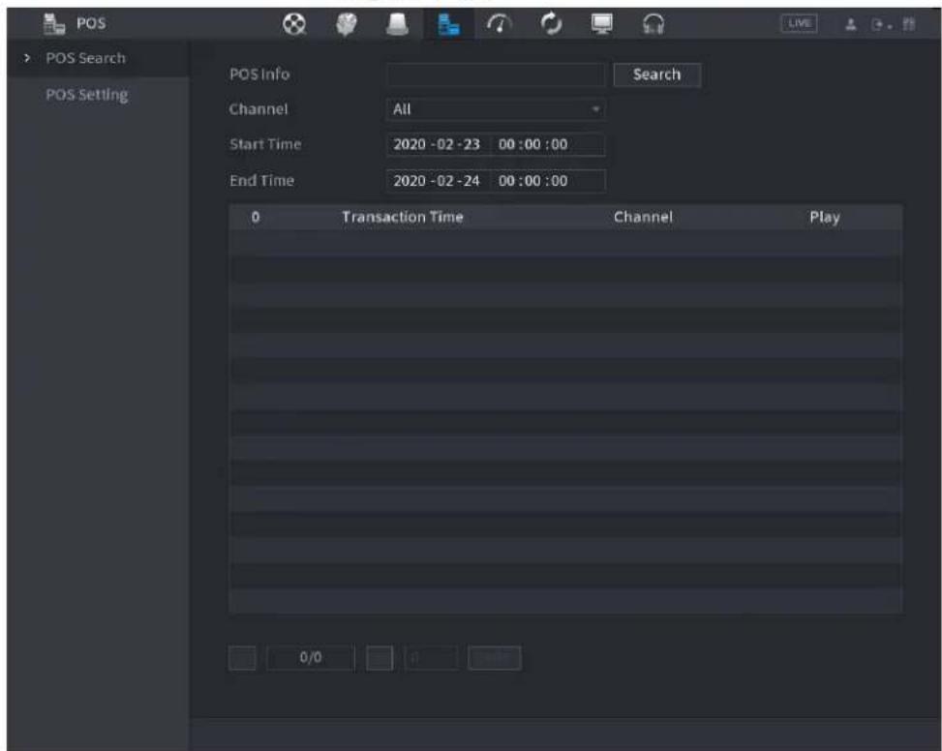The width and height of the screenshot is (942, 751).
Task: Click the dimmed go-to button at bottom
Action: point(495,658)
